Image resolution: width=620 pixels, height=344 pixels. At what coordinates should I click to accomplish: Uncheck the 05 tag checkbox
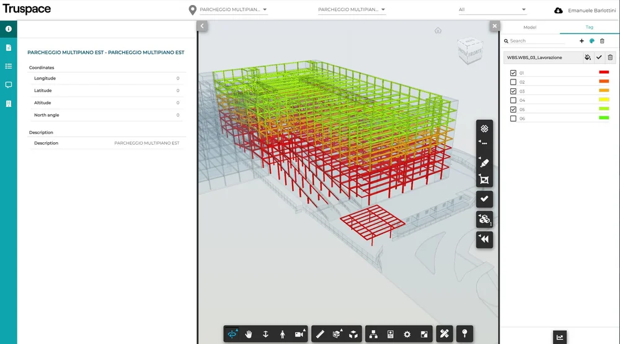(513, 109)
